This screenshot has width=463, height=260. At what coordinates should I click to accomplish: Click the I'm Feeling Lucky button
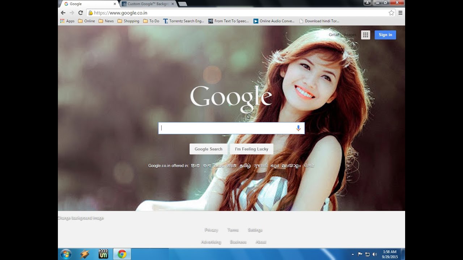coord(252,149)
